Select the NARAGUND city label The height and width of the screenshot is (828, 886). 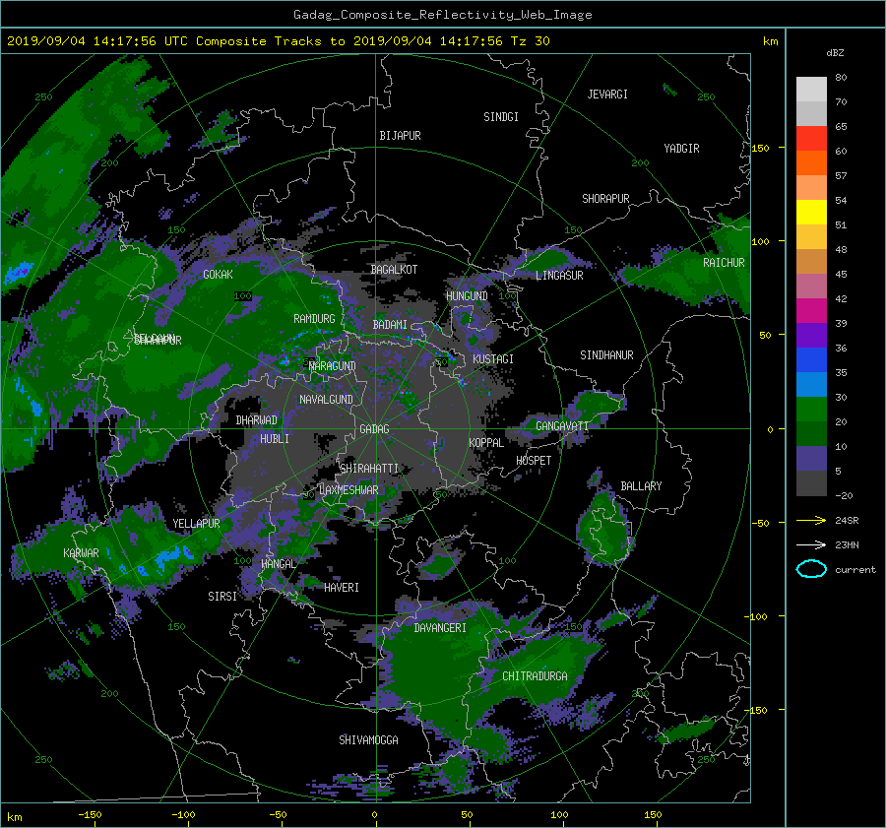(333, 366)
